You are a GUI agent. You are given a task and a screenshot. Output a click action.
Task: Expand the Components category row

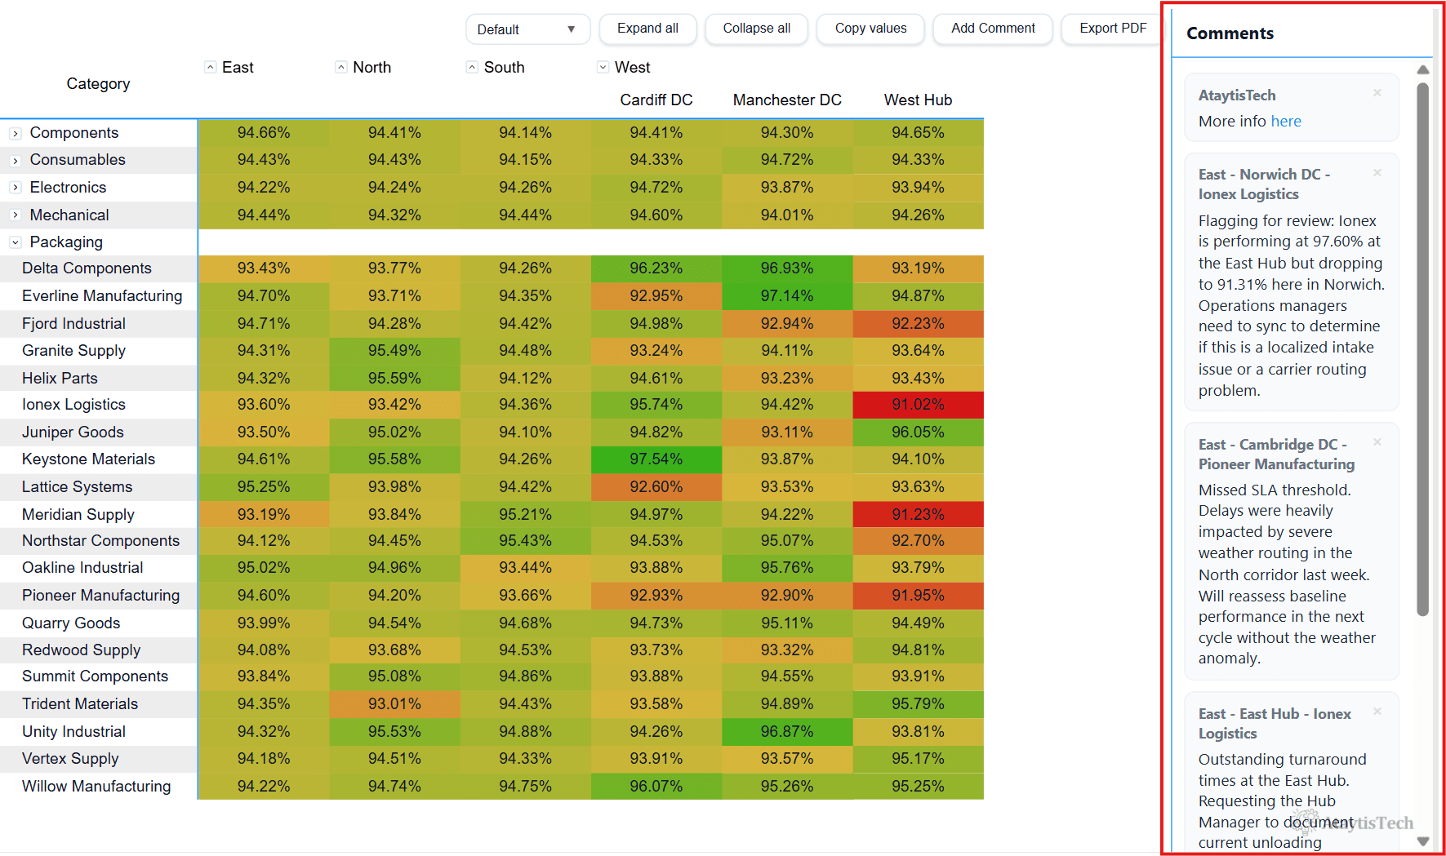click(15, 133)
